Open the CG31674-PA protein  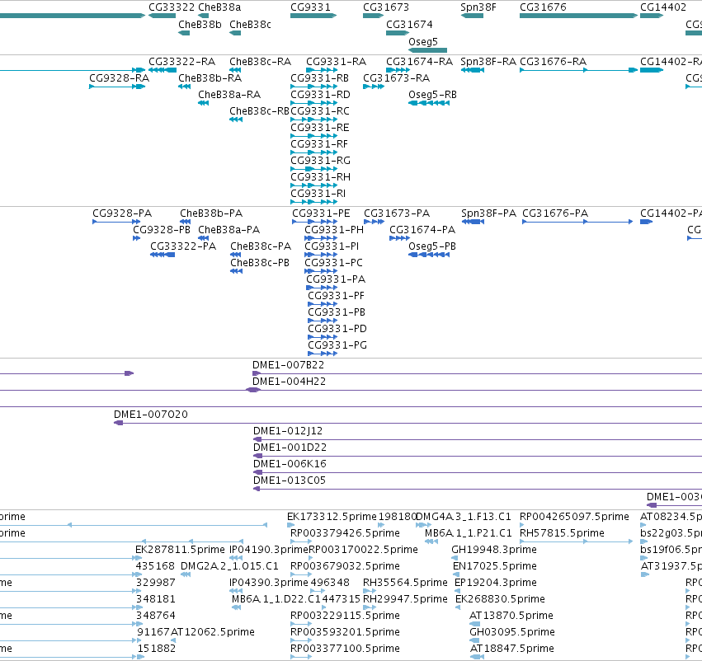(399, 238)
